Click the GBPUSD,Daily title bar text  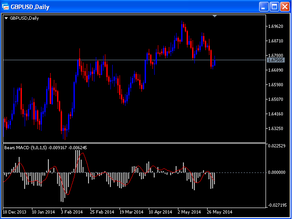[30, 7]
